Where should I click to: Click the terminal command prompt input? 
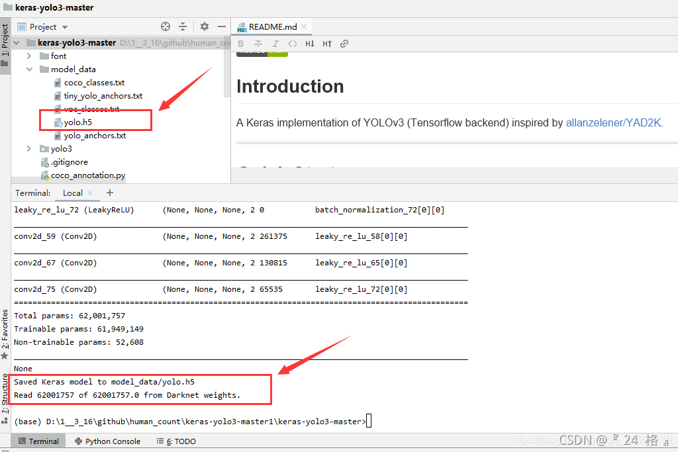point(368,422)
